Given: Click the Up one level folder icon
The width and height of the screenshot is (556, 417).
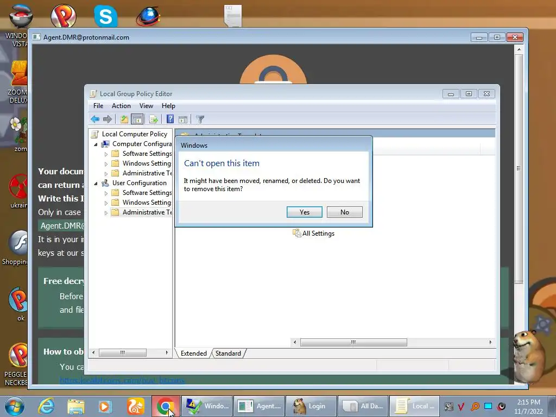Looking at the screenshot, I should click(x=124, y=119).
